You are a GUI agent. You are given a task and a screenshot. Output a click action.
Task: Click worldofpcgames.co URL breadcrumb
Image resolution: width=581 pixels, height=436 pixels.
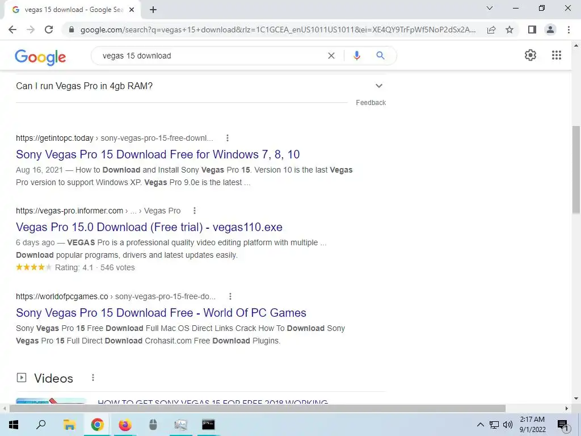coord(116,296)
